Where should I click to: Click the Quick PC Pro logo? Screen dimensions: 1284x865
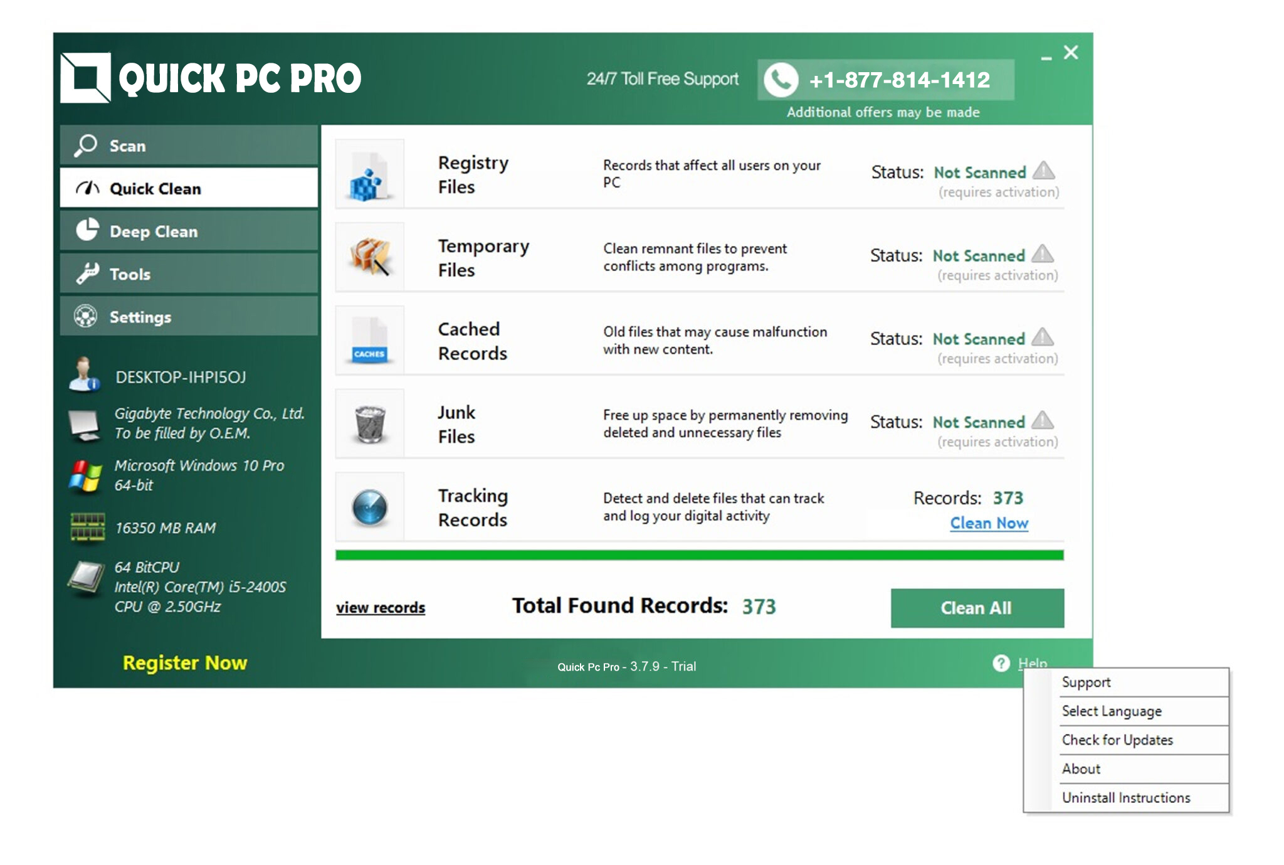pyautogui.click(x=86, y=78)
